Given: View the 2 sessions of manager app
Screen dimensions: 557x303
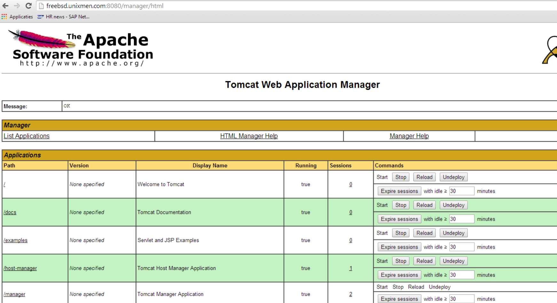Looking at the screenshot, I should point(350,294).
